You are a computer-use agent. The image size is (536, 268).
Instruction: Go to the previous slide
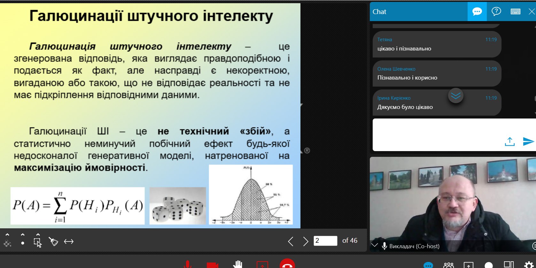pos(291,241)
